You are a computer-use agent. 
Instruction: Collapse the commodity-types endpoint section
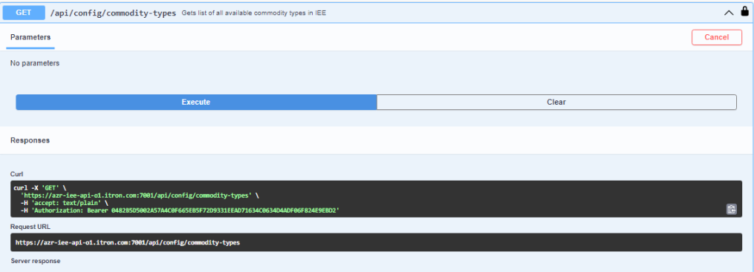pos(729,13)
